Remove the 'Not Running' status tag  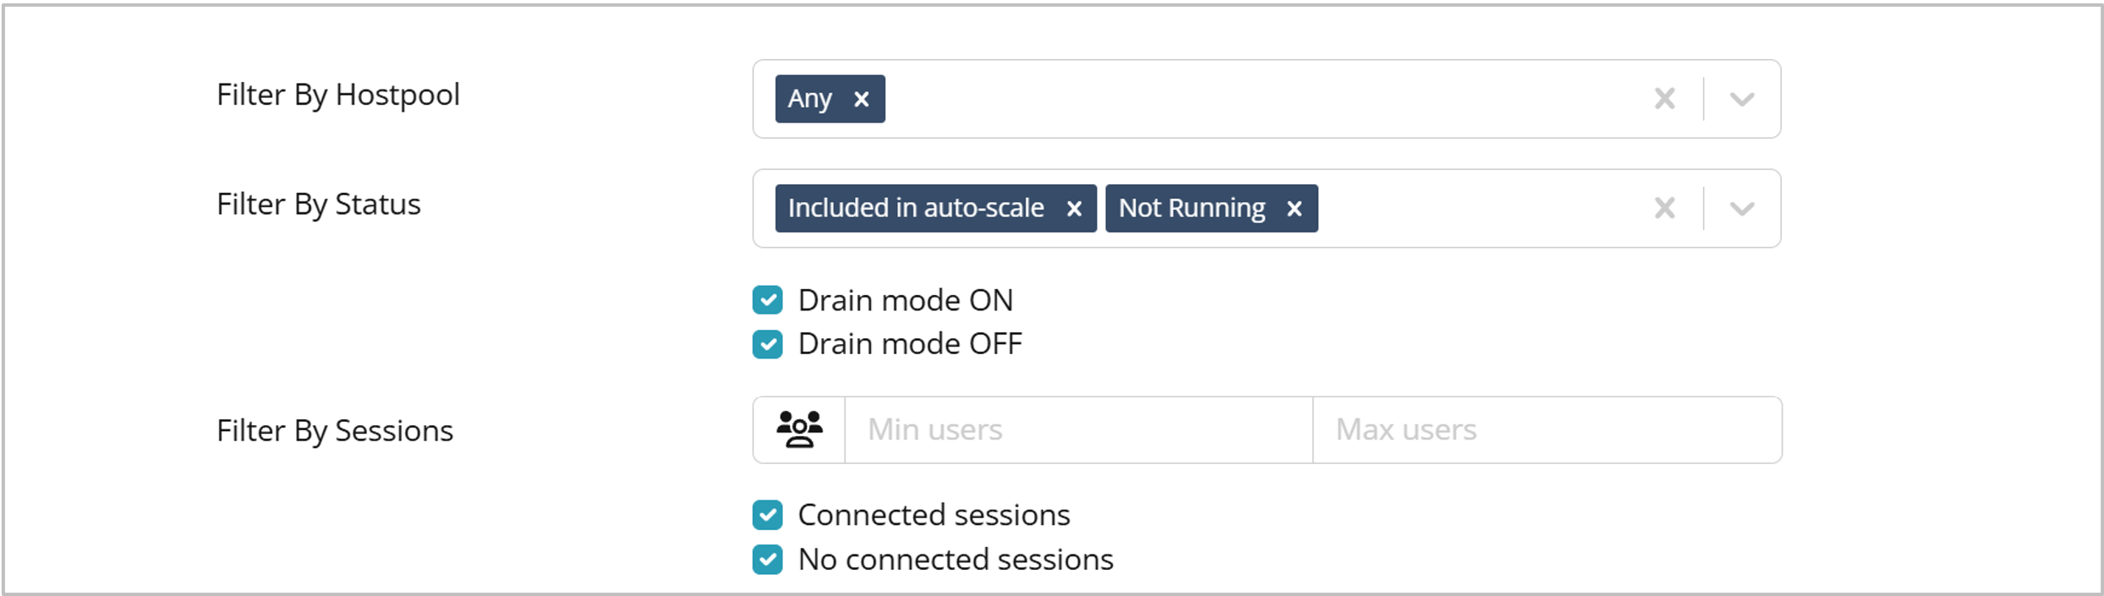(1294, 209)
